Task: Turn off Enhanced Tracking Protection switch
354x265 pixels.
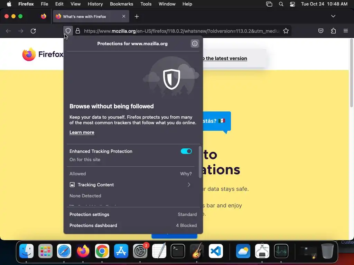Action: [186, 151]
